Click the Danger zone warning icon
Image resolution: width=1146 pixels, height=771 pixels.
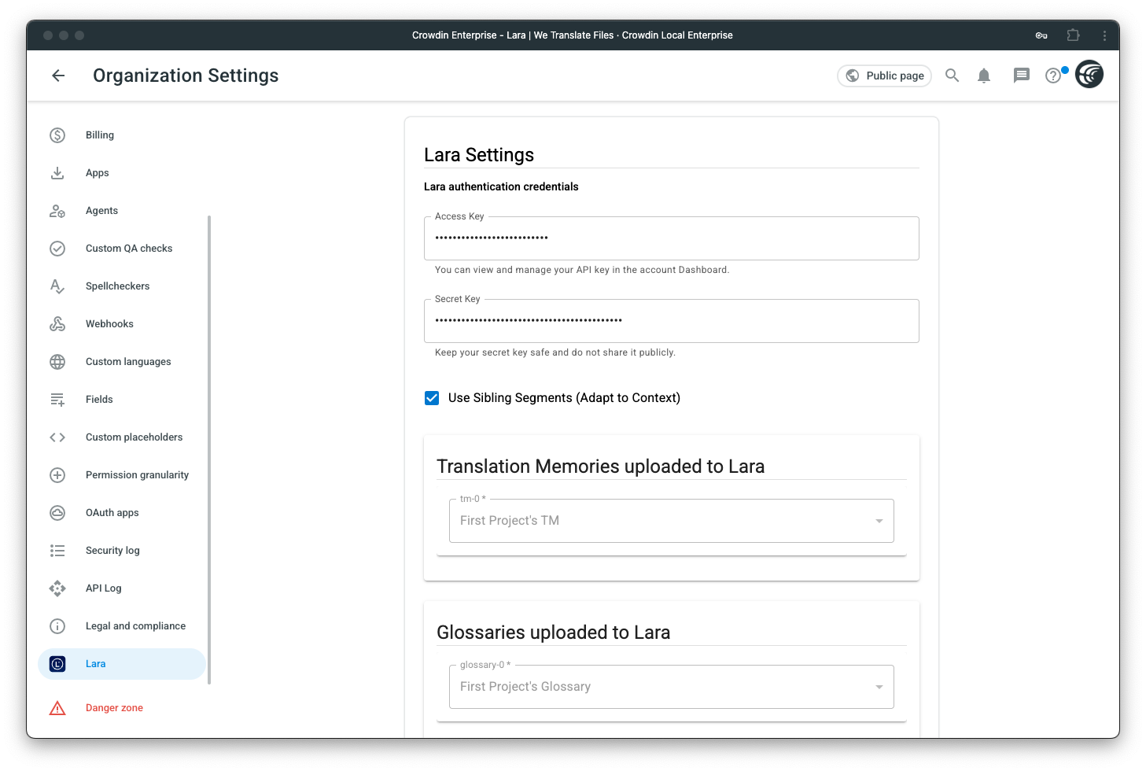[x=57, y=708]
